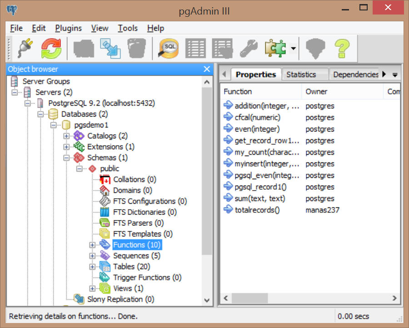Screen dimensions: 409x328
Task: Click the FTS Templates icon
Action: [x=105, y=234]
